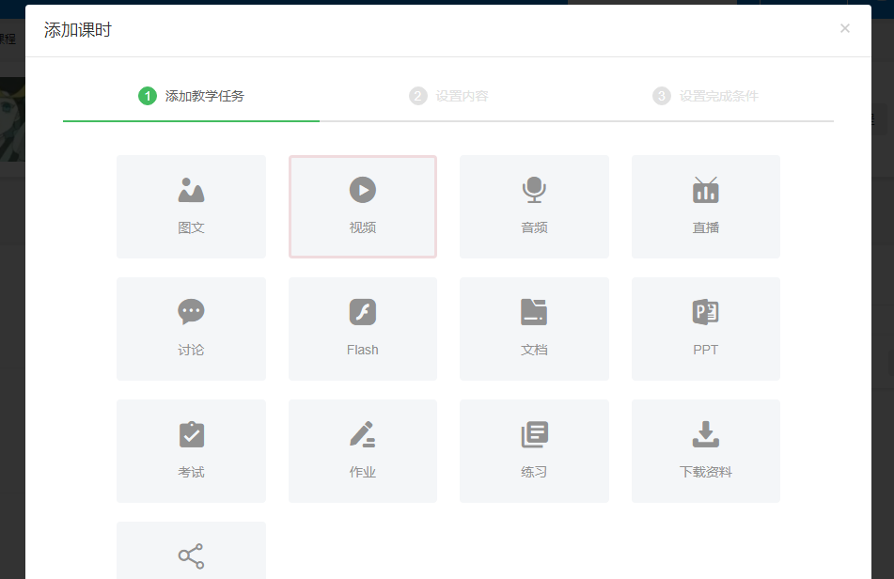The width and height of the screenshot is (894, 579).
Task: Choose the PPT presentation icon
Action: pyautogui.click(x=705, y=312)
